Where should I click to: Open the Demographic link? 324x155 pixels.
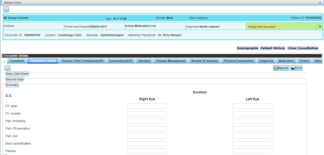247,48
